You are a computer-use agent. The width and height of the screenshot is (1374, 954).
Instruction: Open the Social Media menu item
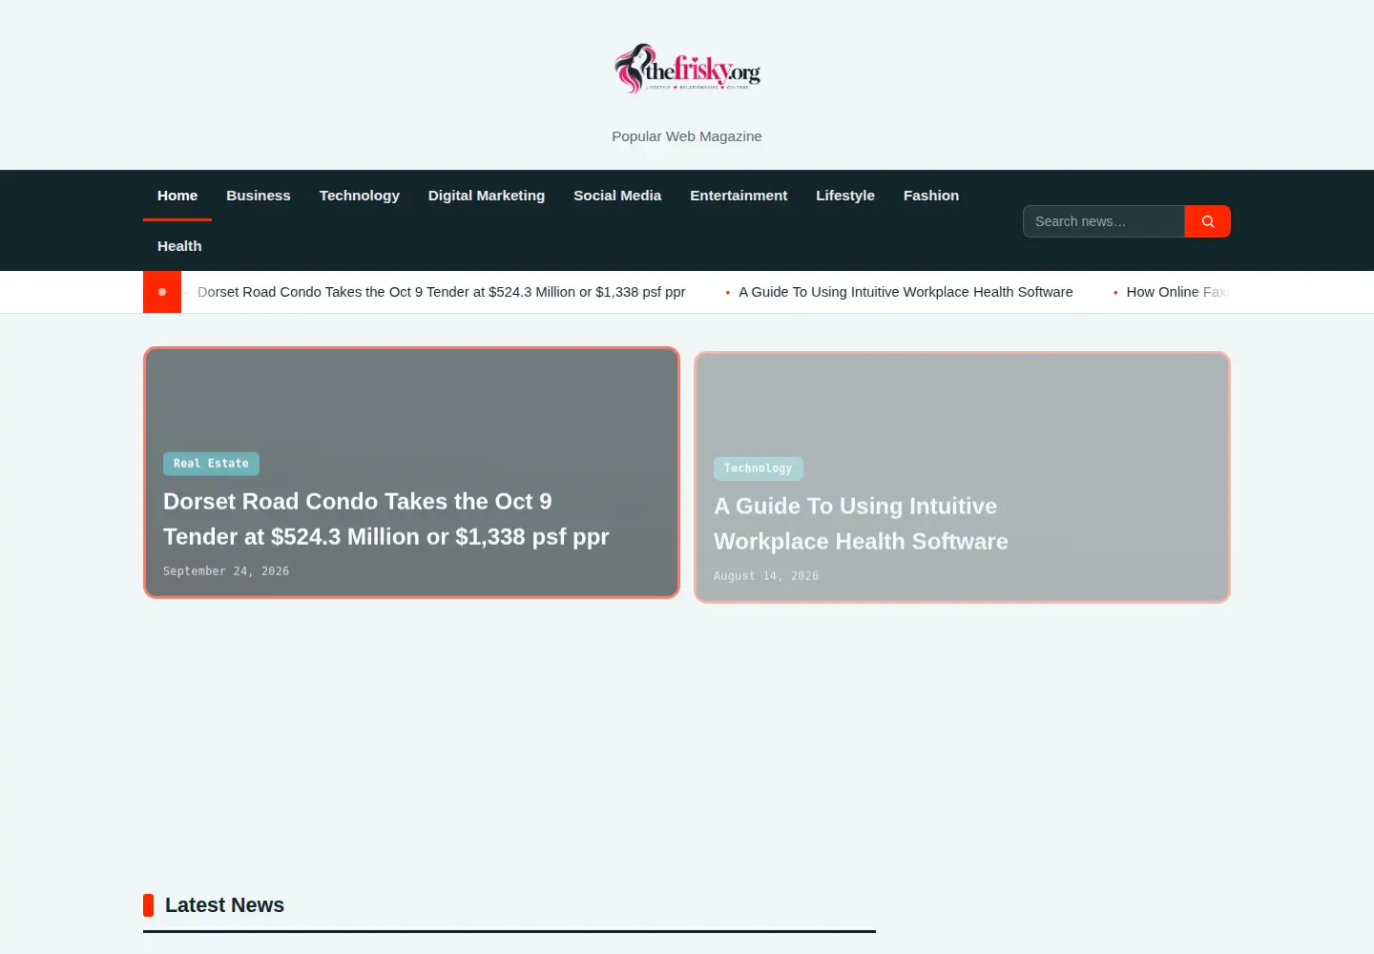click(x=617, y=196)
